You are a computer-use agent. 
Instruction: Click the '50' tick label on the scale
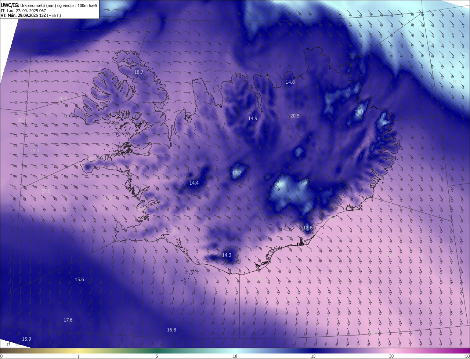coord(467,356)
